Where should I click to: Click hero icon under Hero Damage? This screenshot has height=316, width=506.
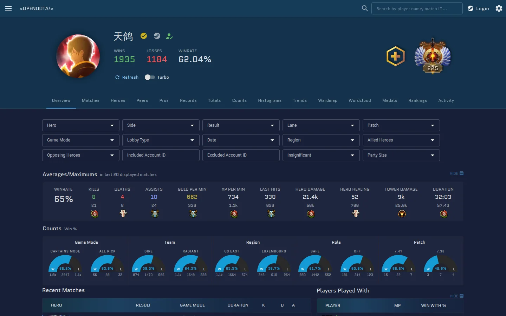[311, 213]
